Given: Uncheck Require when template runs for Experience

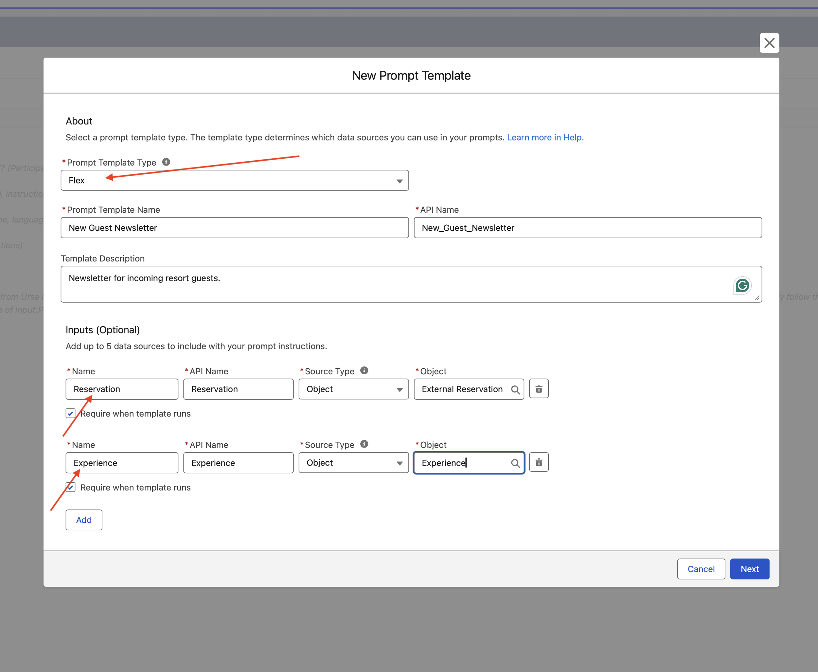Looking at the screenshot, I should tap(70, 487).
